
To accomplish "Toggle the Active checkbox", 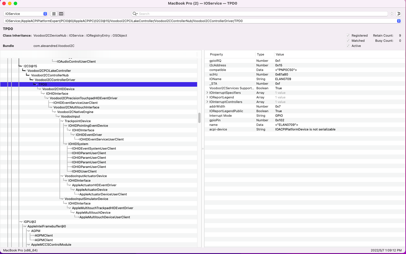I will 348,46.
